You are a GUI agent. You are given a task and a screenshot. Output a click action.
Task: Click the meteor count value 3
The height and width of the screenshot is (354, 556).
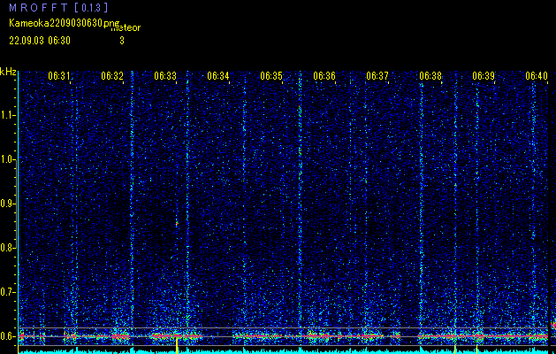(x=122, y=41)
